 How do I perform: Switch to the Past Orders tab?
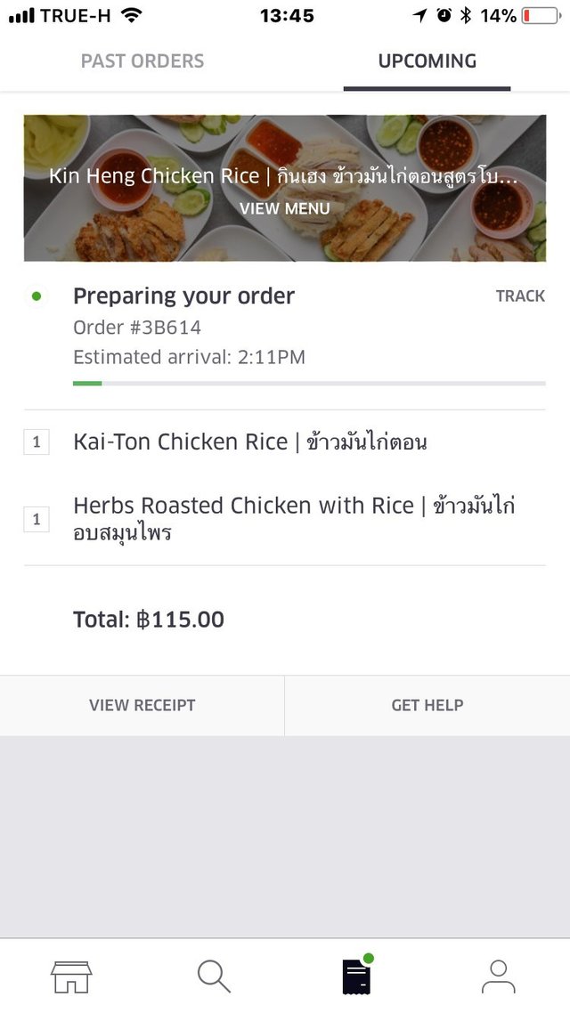[x=142, y=61]
